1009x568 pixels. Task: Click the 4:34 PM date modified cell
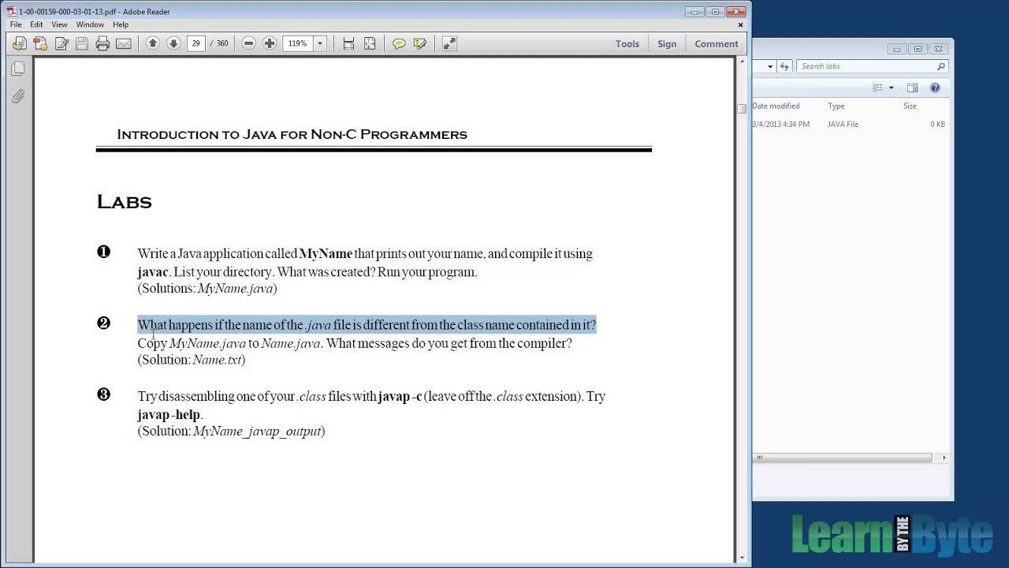780,124
